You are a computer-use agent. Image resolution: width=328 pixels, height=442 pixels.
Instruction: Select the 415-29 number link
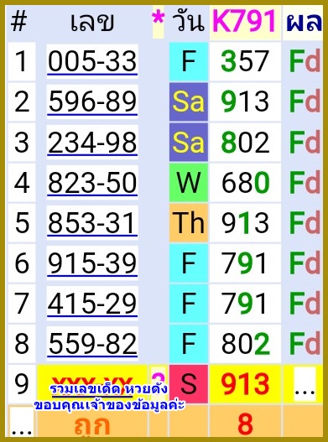click(92, 304)
